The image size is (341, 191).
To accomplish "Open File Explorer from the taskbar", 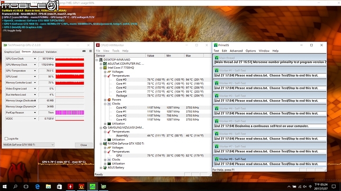I will [x=48, y=186].
